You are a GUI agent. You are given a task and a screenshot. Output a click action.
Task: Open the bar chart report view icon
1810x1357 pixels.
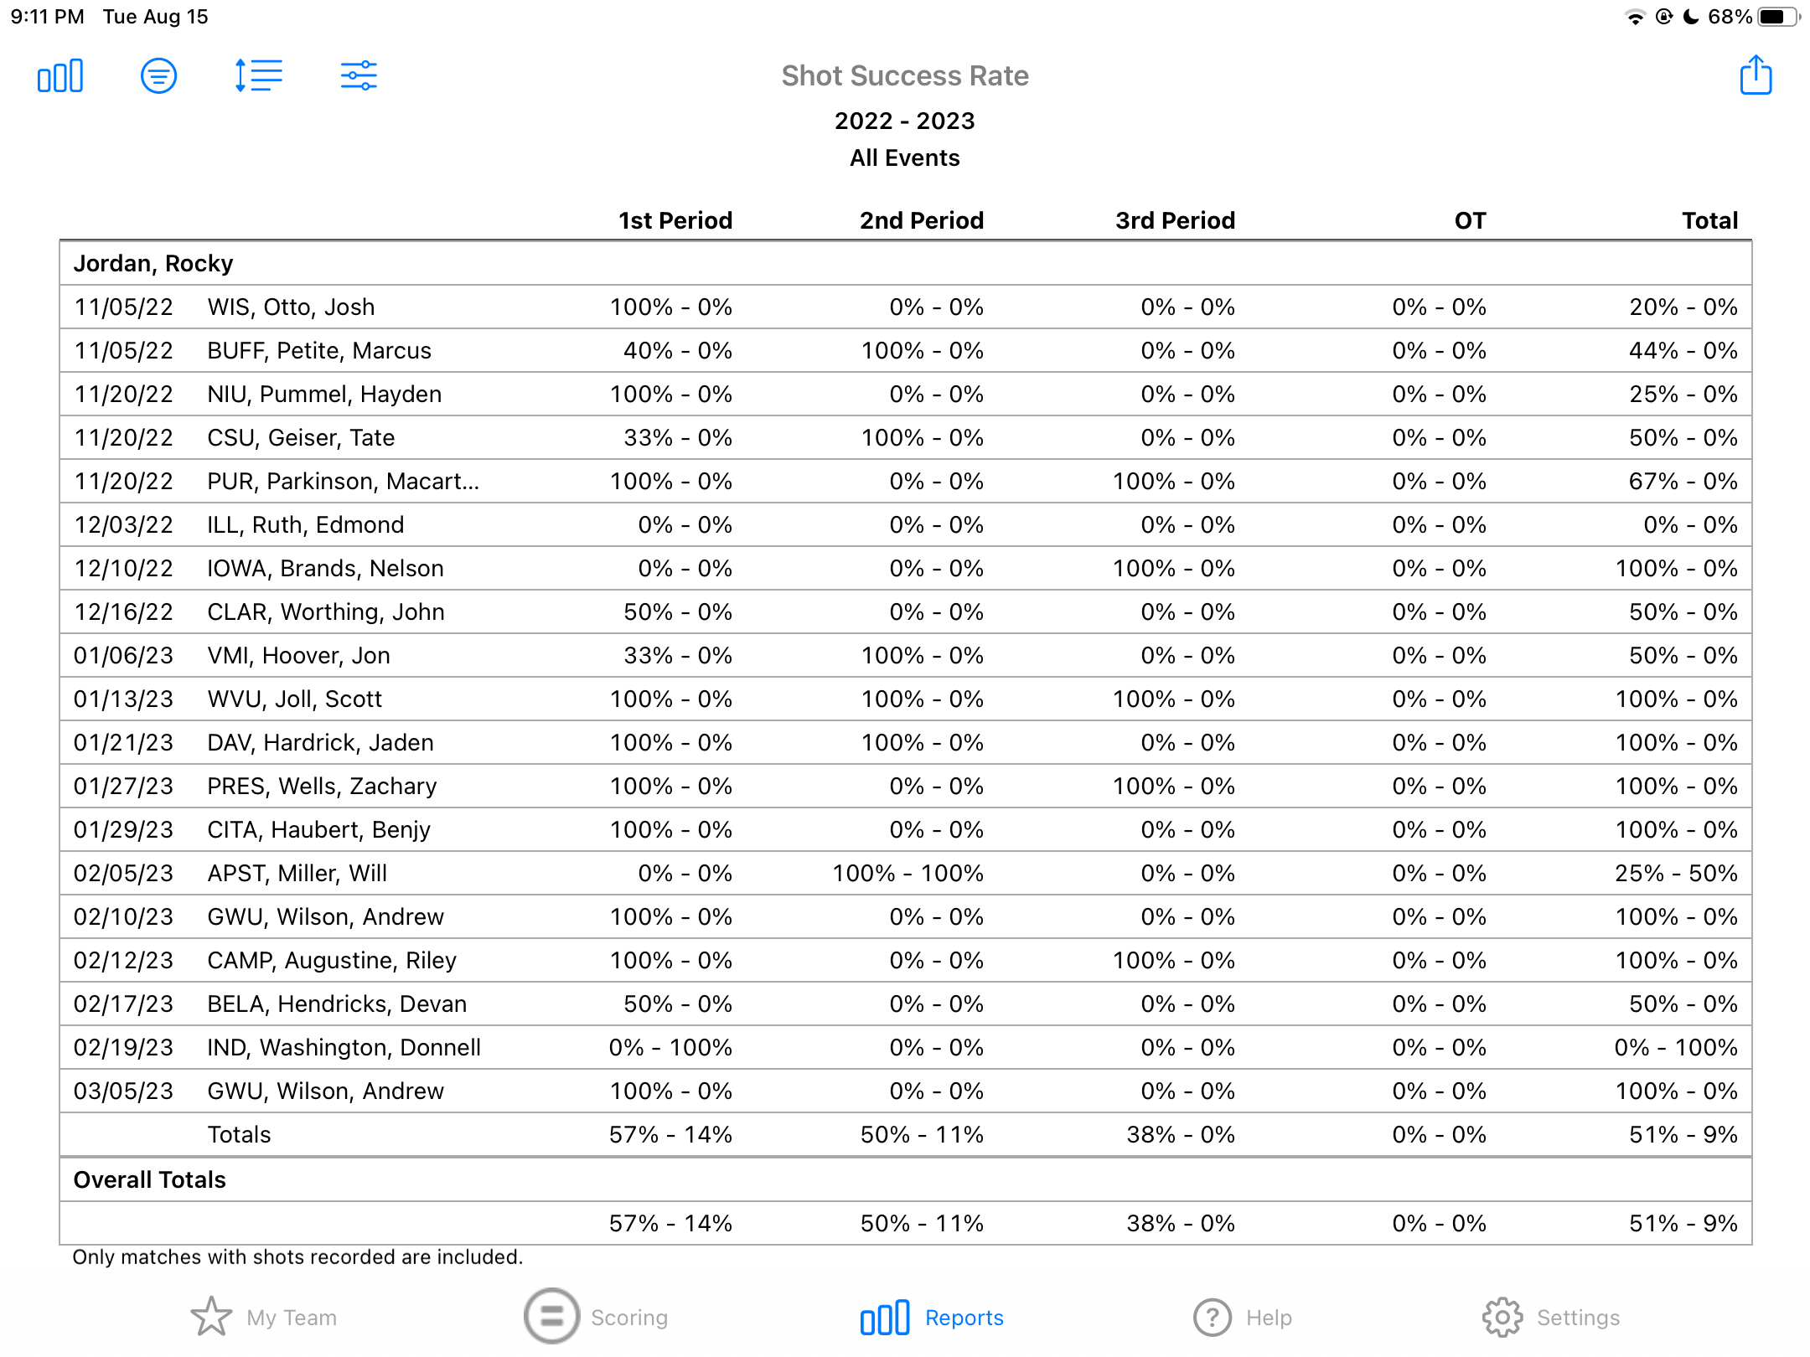[x=59, y=75]
